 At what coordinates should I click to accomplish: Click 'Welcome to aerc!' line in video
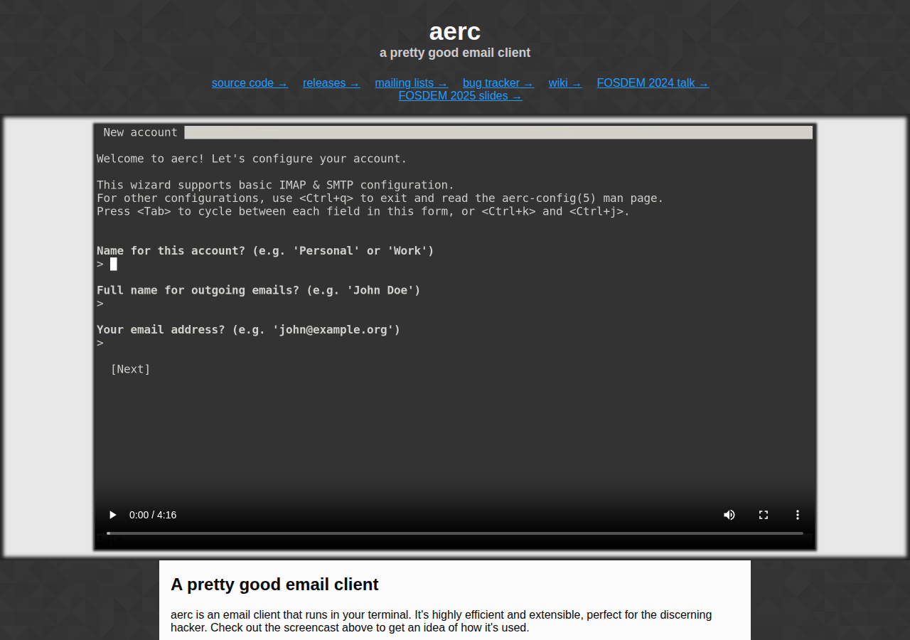point(252,159)
